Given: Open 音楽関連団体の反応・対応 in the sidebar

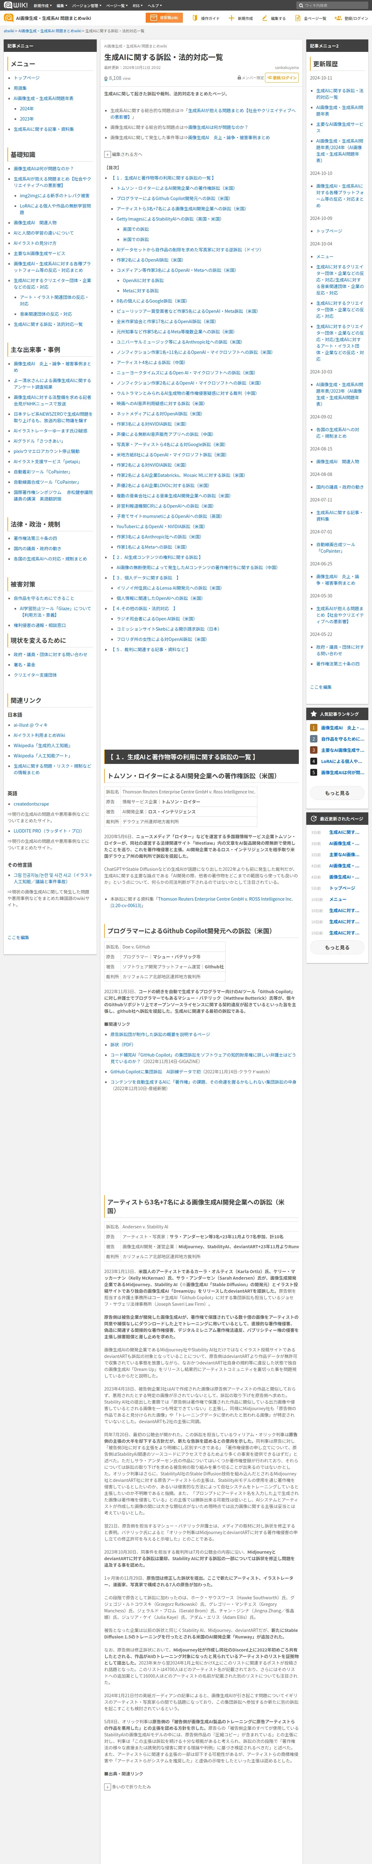Looking at the screenshot, I should pyautogui.click(x=46, y=314).
